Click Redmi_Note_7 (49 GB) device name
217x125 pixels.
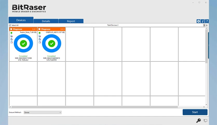point(28,32)
